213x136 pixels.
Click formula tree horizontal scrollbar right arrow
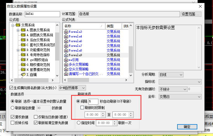click(53, 80)
